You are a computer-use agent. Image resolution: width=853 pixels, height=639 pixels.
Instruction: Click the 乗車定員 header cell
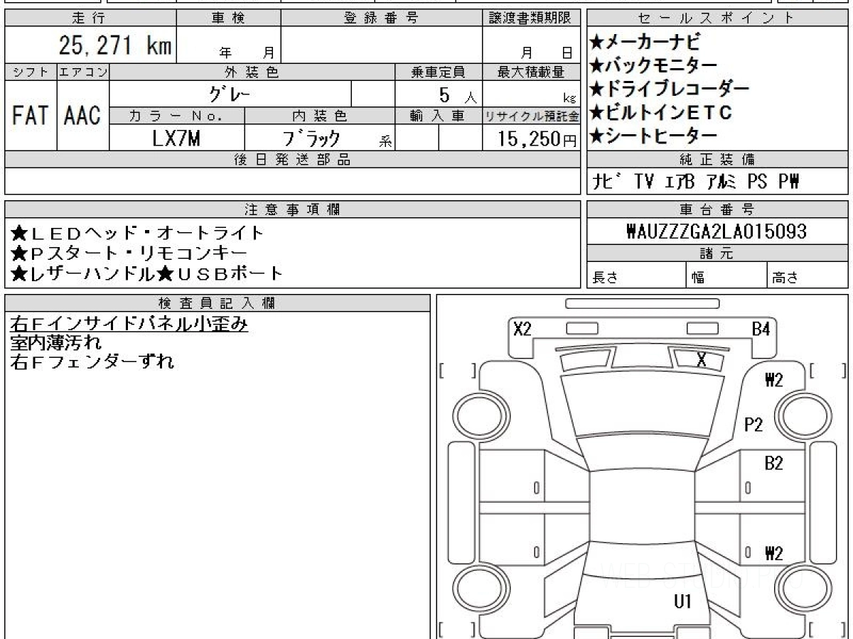pyautogui.click(x=439, y=72)
